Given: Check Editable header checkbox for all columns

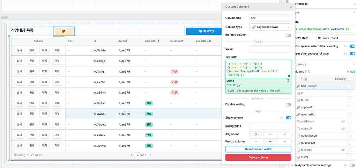Looking at the screenshot, I should click(349, 79).
